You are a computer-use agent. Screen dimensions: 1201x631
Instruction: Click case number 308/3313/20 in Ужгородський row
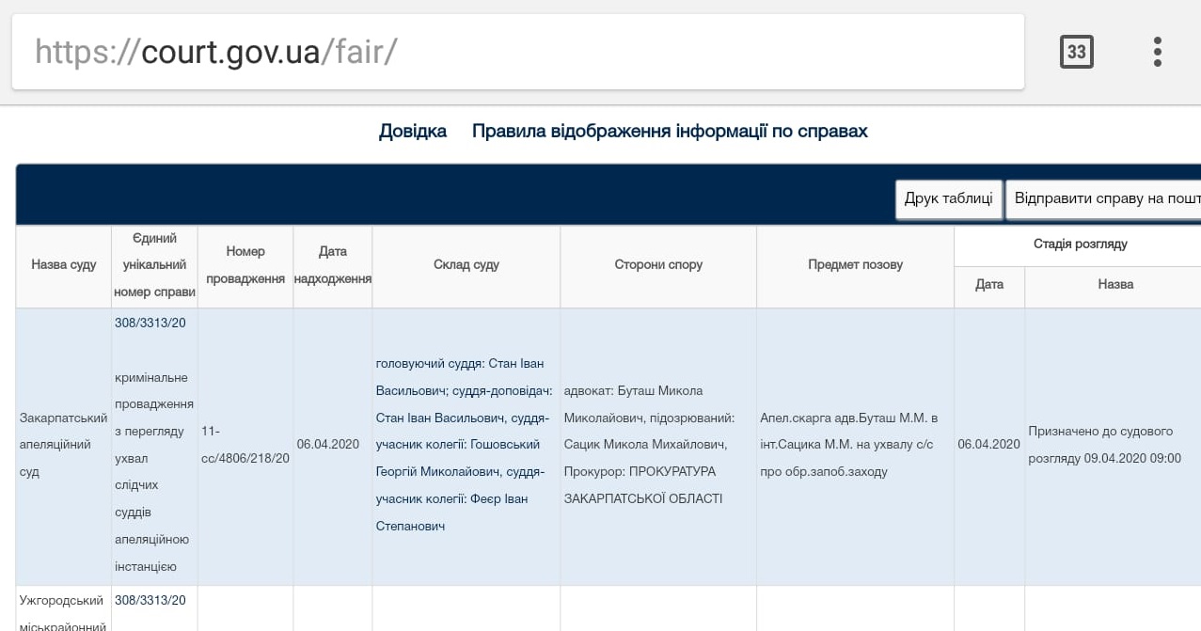(x=150, y=600)
